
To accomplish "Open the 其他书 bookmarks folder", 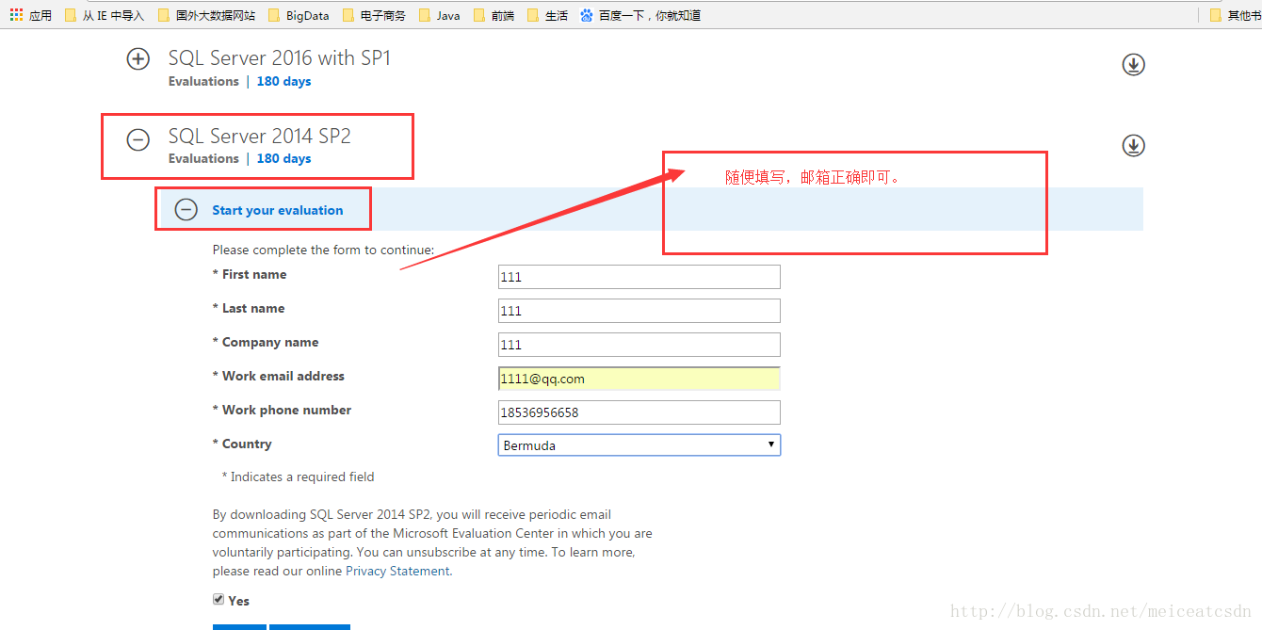I will point(1235,15).
